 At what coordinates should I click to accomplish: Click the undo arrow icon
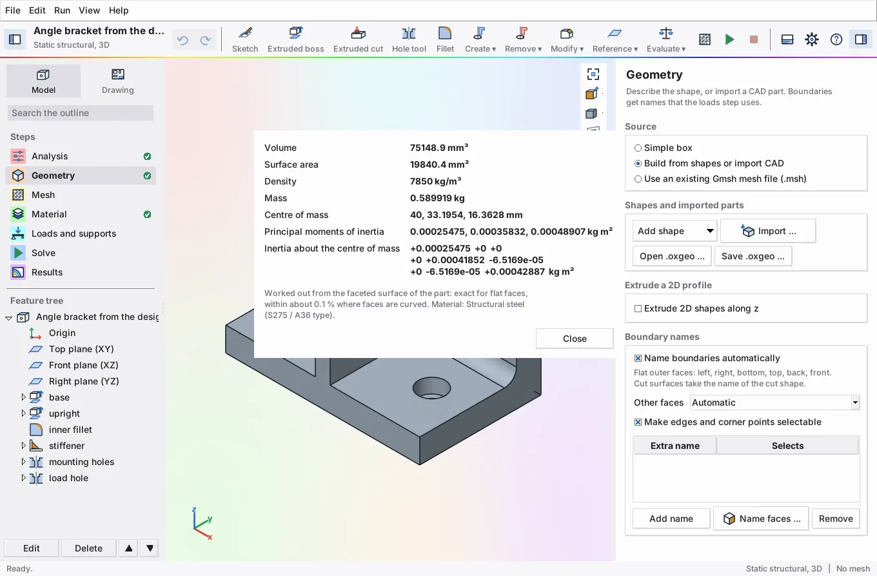click(182, 40)
